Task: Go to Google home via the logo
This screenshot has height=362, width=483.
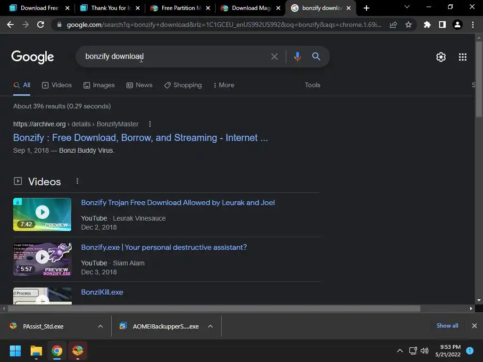Action: point(33,57)
